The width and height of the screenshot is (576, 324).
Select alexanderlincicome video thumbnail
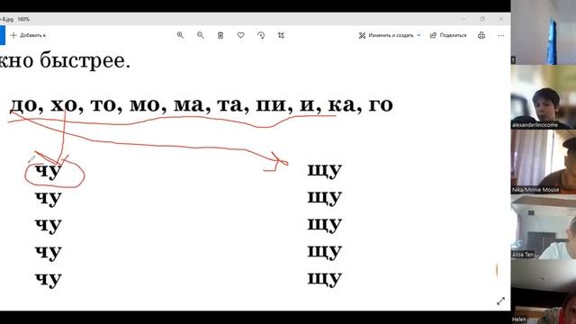tap(544, 97)
